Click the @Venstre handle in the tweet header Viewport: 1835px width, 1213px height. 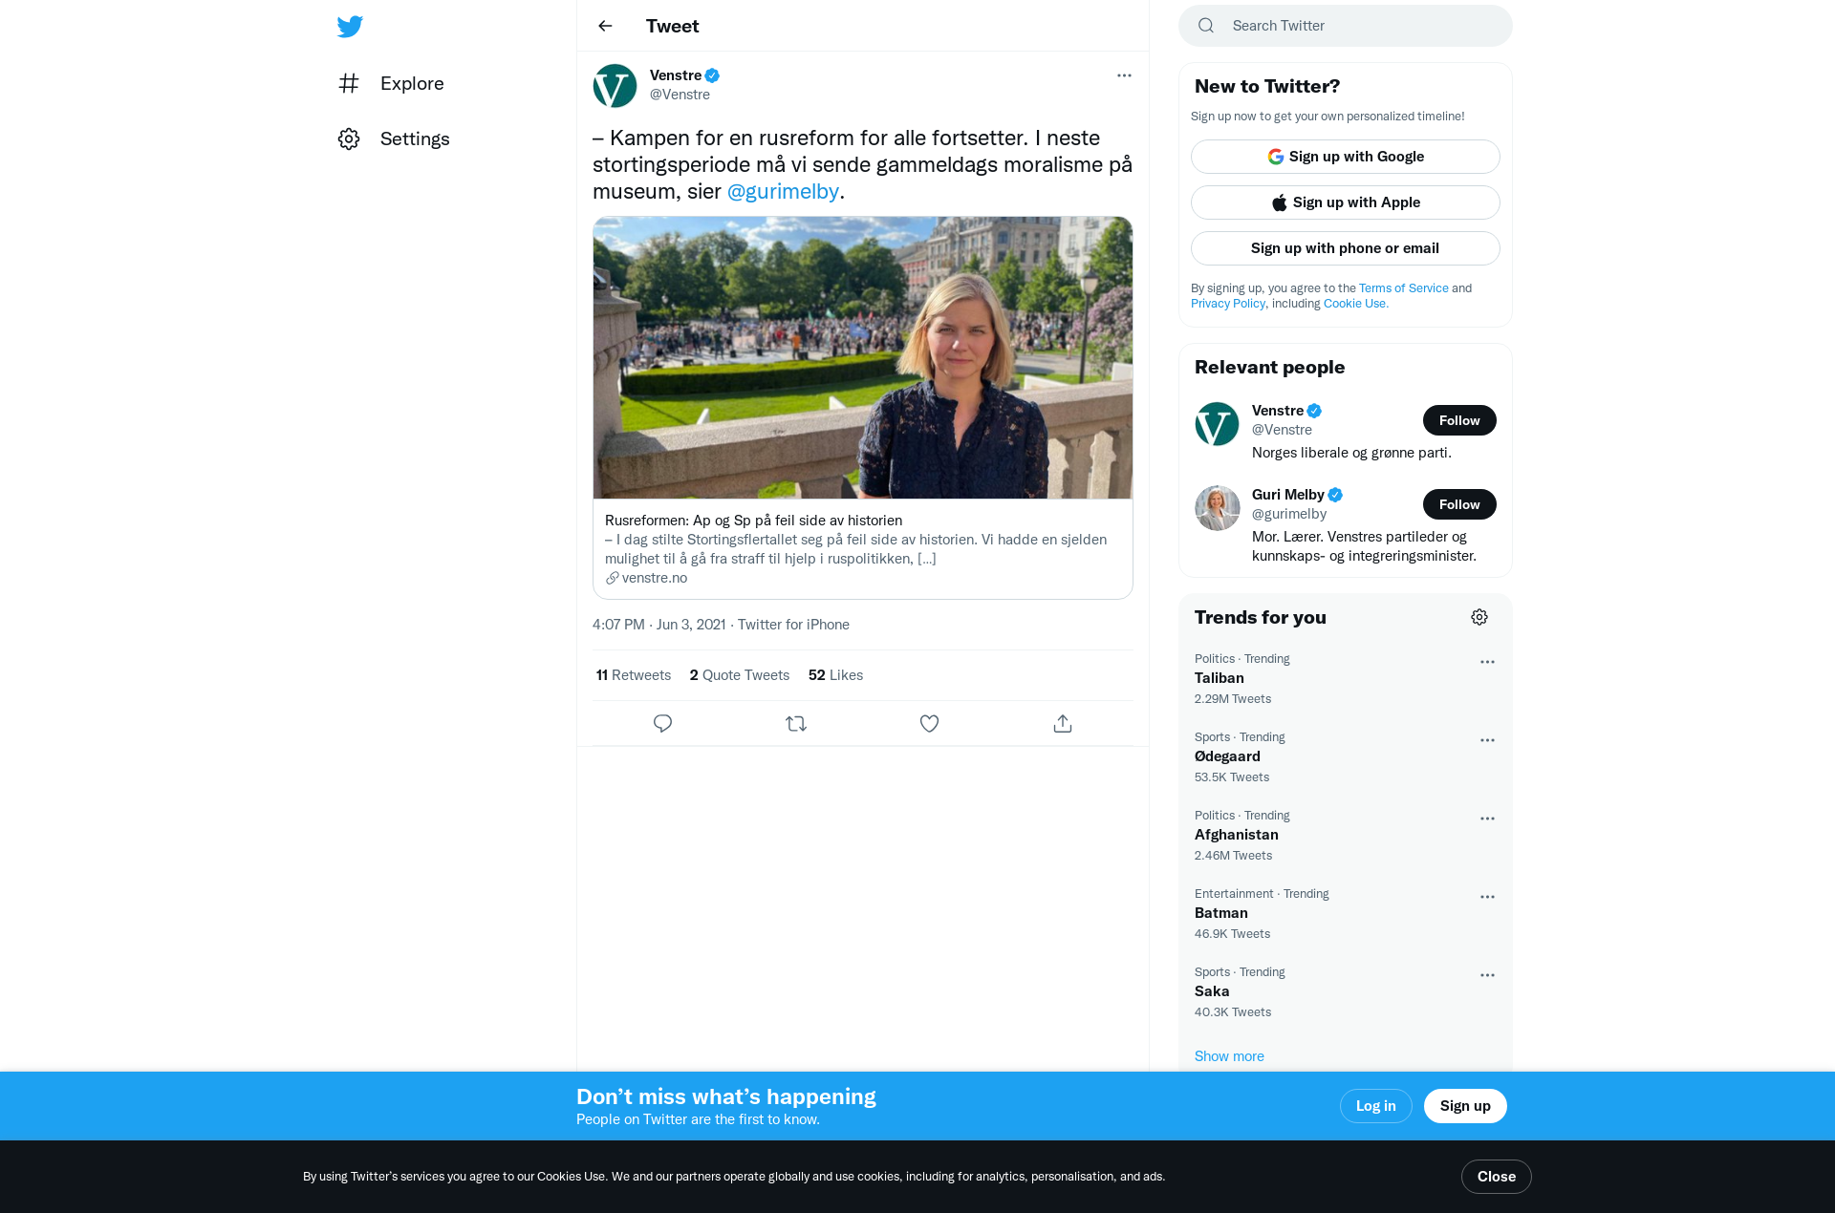point(680,95)
